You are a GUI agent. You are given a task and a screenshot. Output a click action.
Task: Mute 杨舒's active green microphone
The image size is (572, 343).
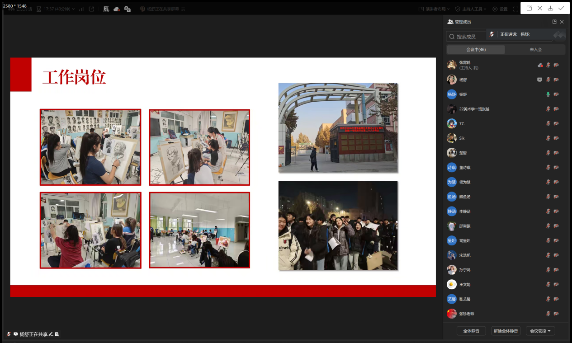[x=548, y=94]
